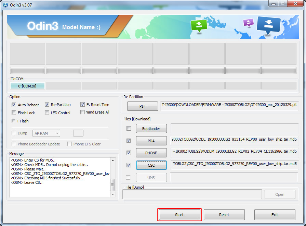Click the CSC file path field
The height and width of the screenshot is (226, 306).
click(x=235, y=165)
